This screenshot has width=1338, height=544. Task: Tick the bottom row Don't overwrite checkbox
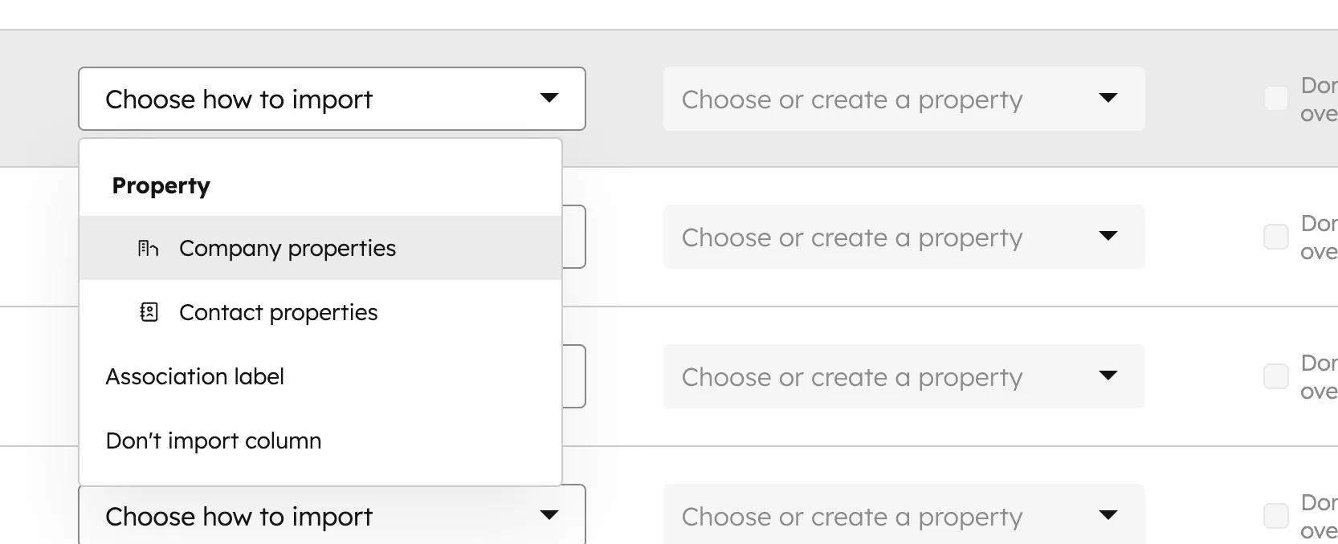pos(1275,516)
